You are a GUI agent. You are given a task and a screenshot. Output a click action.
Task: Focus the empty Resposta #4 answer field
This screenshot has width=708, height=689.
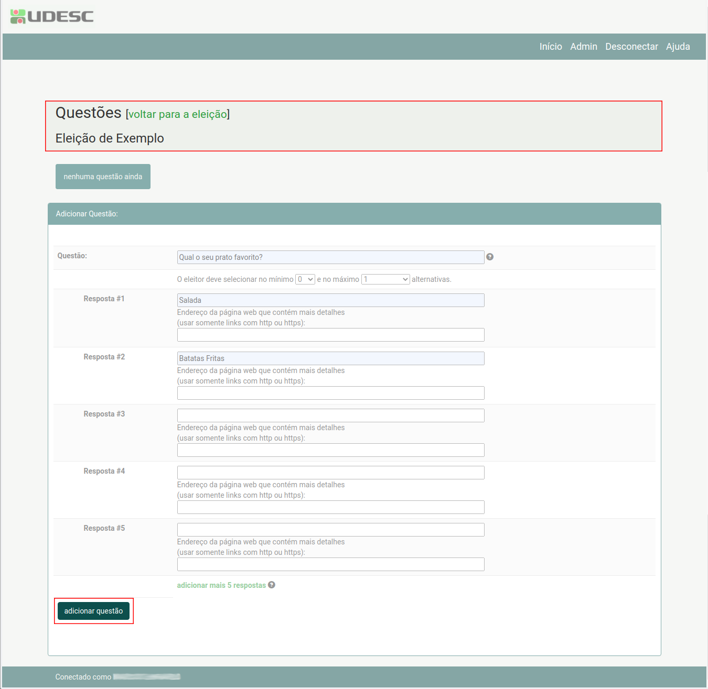(x=330, y=473)
